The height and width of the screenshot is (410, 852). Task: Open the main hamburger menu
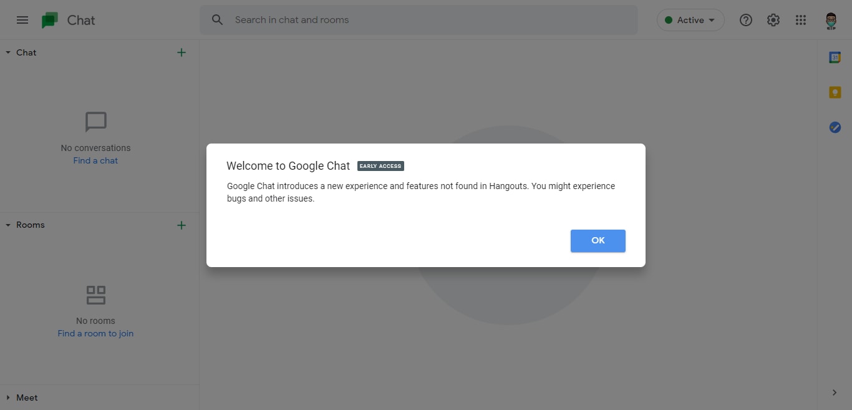[x=22, y=20]
